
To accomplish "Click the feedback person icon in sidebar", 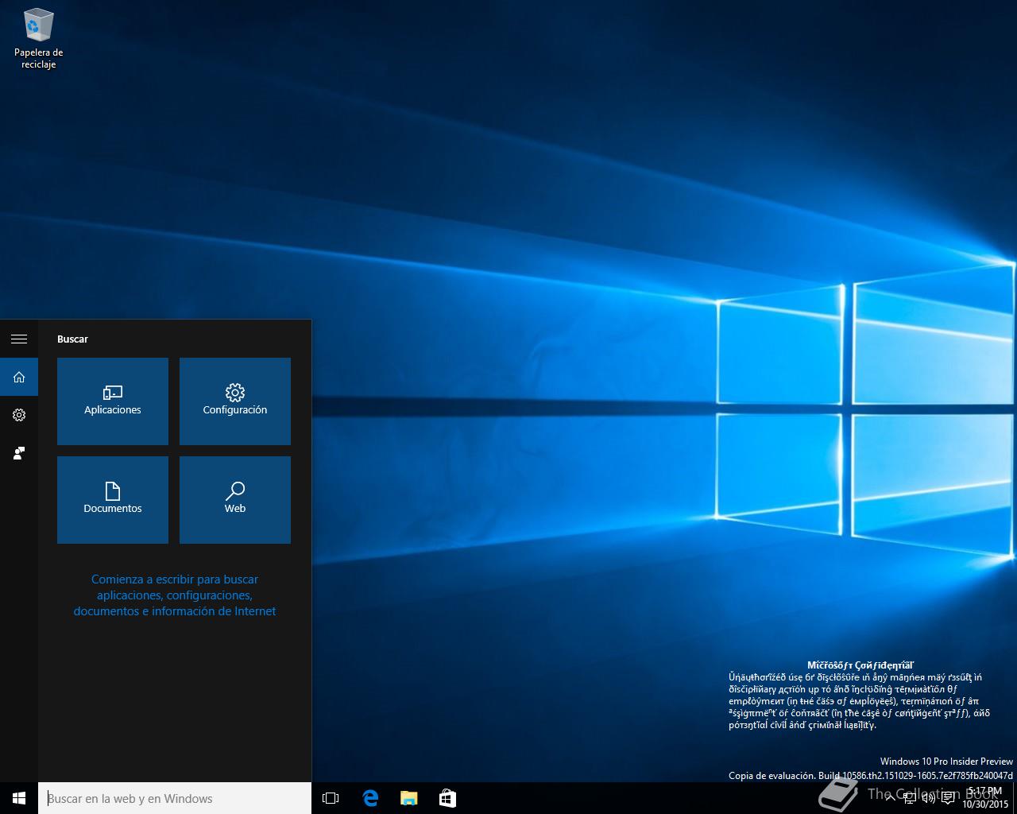I will click(19, 453).
